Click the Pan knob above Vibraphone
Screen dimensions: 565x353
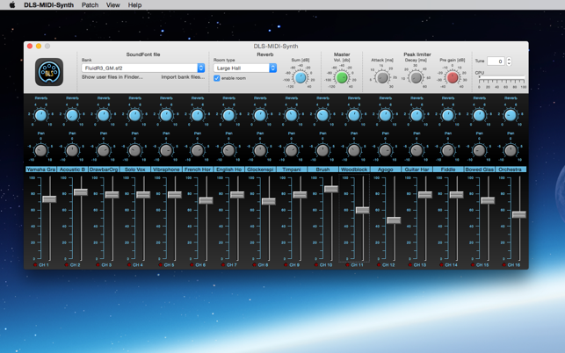pos(166,150)
